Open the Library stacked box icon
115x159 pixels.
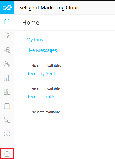pyautogui.click(x=7, y=106)
